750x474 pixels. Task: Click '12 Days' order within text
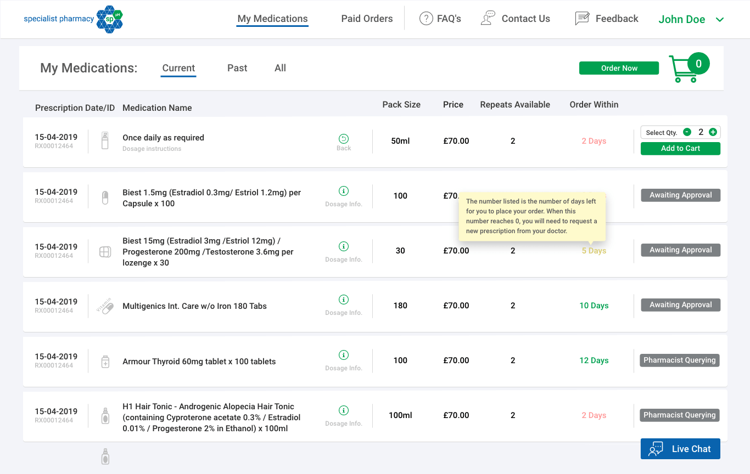(x=594, y=360)
